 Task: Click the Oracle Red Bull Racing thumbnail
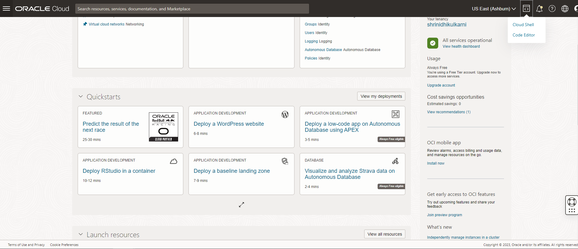(164, 127)
